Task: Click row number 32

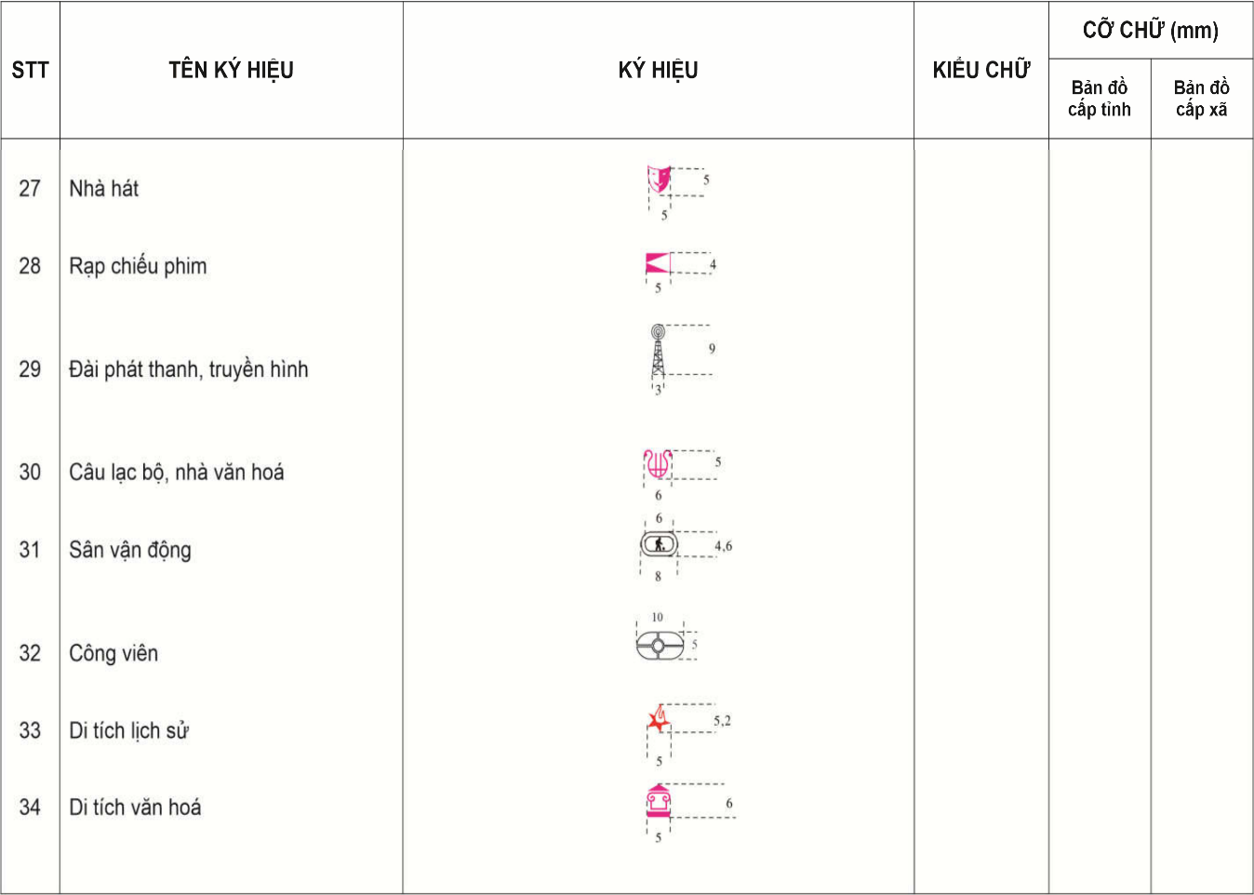Action: [30, 653]
